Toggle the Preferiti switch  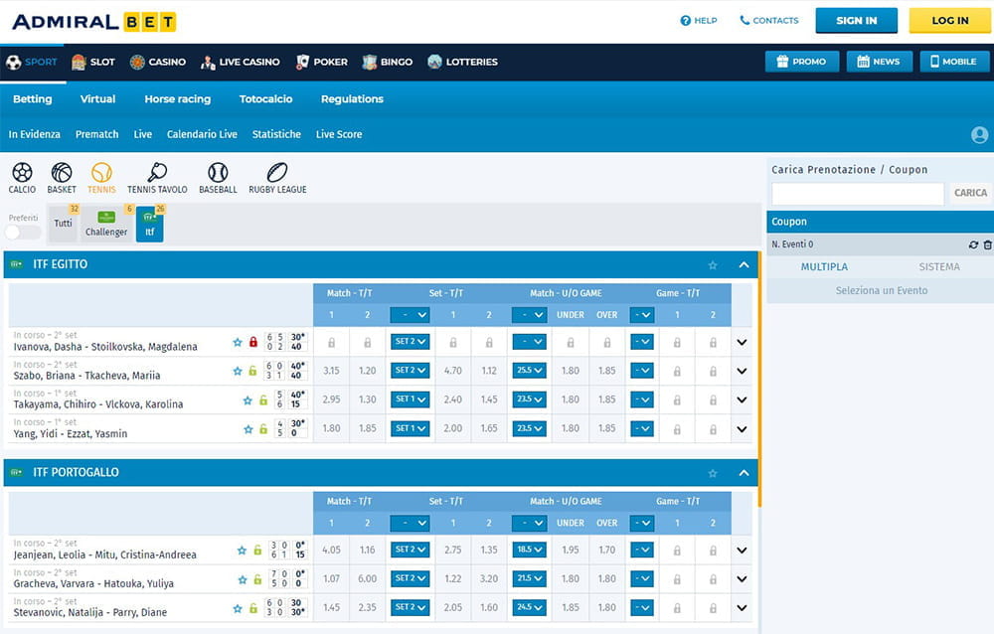point(23,233)
